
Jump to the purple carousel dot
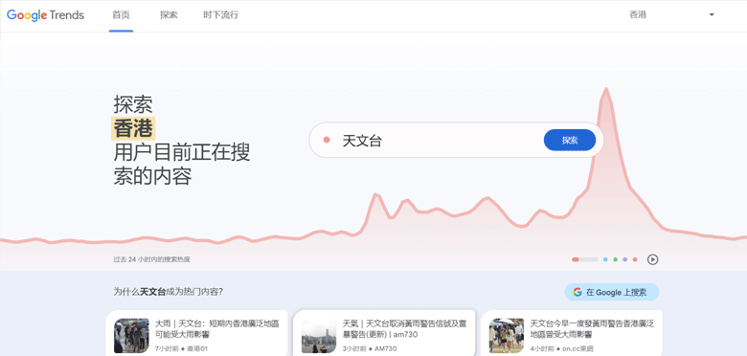(x=624, y=259)
